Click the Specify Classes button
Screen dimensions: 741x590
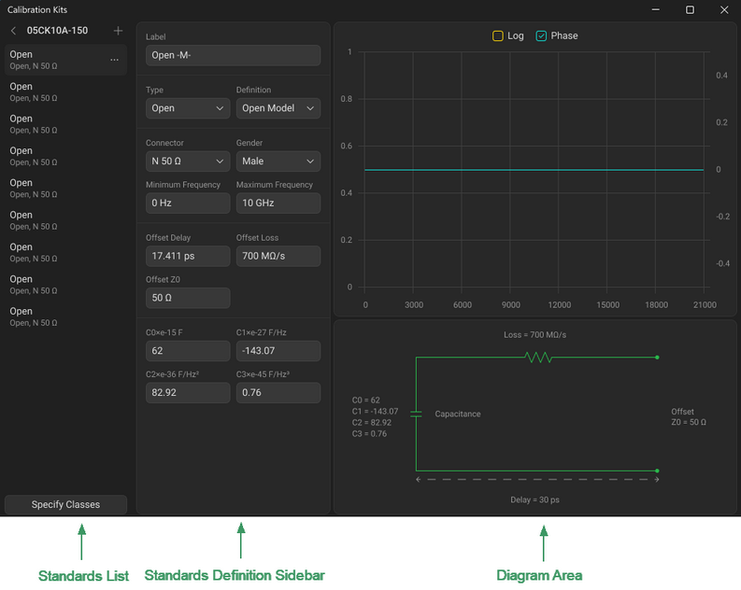pos(65,504)
